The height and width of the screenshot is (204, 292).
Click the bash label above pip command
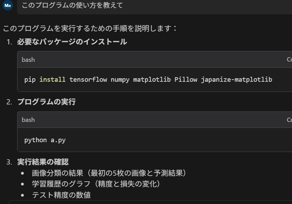click(x=28, y=60)
